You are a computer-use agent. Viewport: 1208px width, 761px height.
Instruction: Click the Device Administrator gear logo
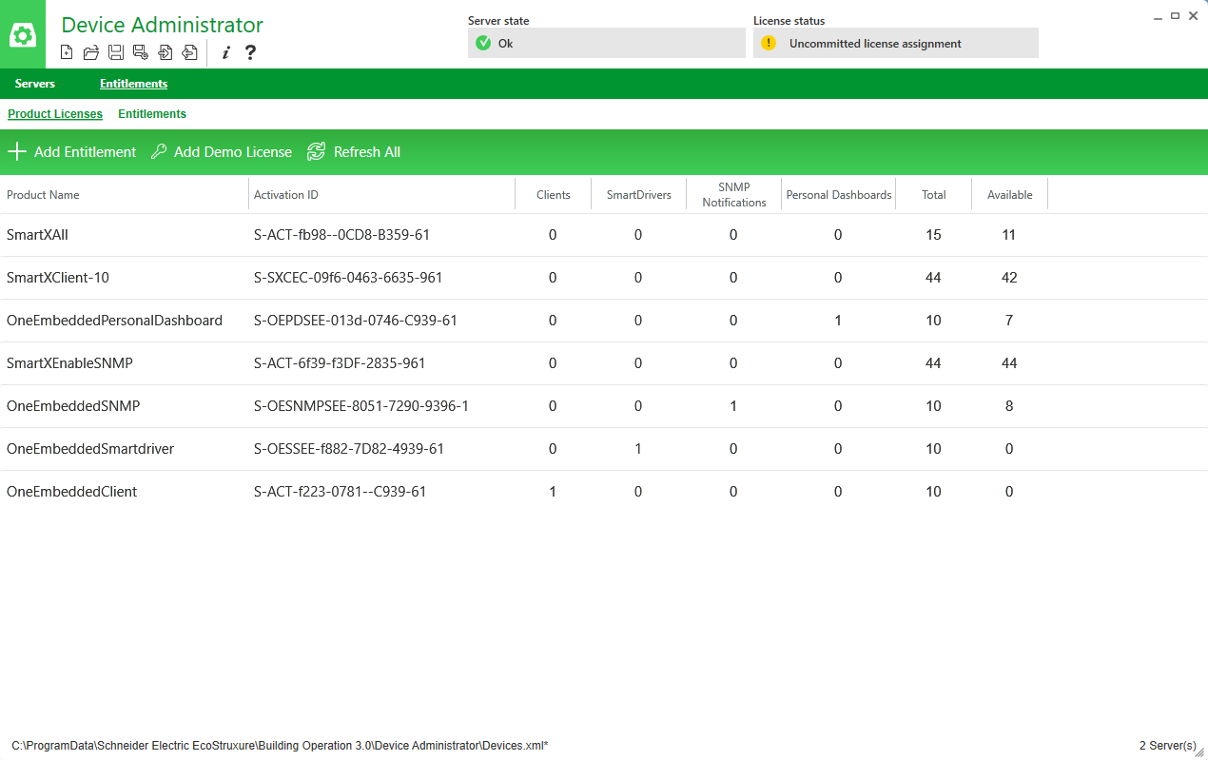(23, 36)
